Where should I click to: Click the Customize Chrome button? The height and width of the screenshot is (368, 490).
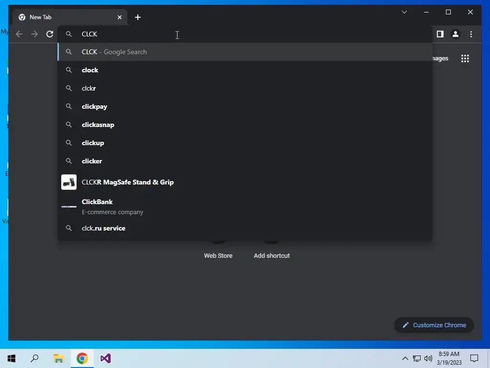434,325
